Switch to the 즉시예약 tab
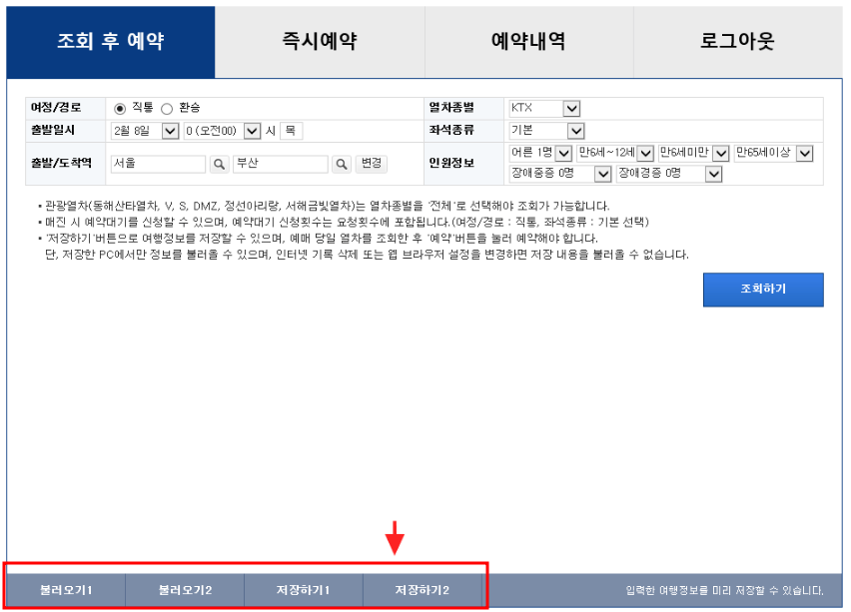This screenshot has width=851, height=612. (x=319, y=40)
